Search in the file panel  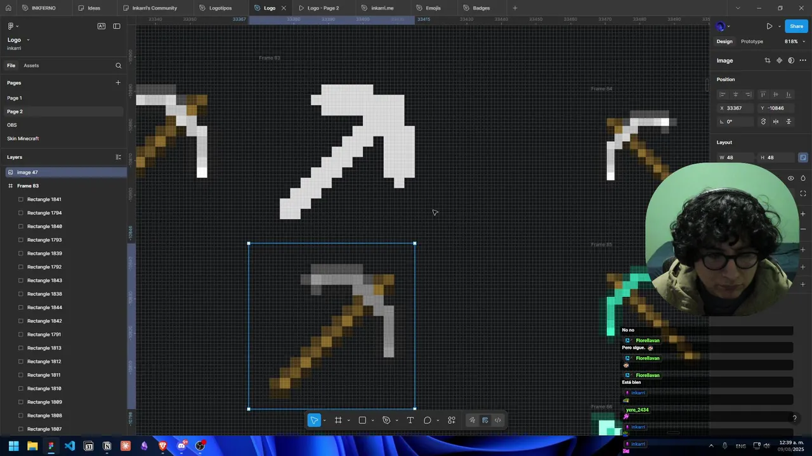pos(118,66)
